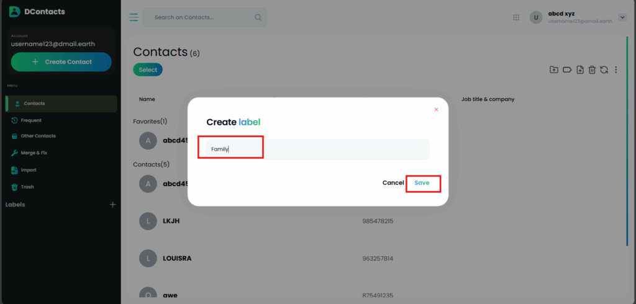Go to Merge & Fix in the sidebar
Screen dimensions: 636x304
tap(34, 153)
